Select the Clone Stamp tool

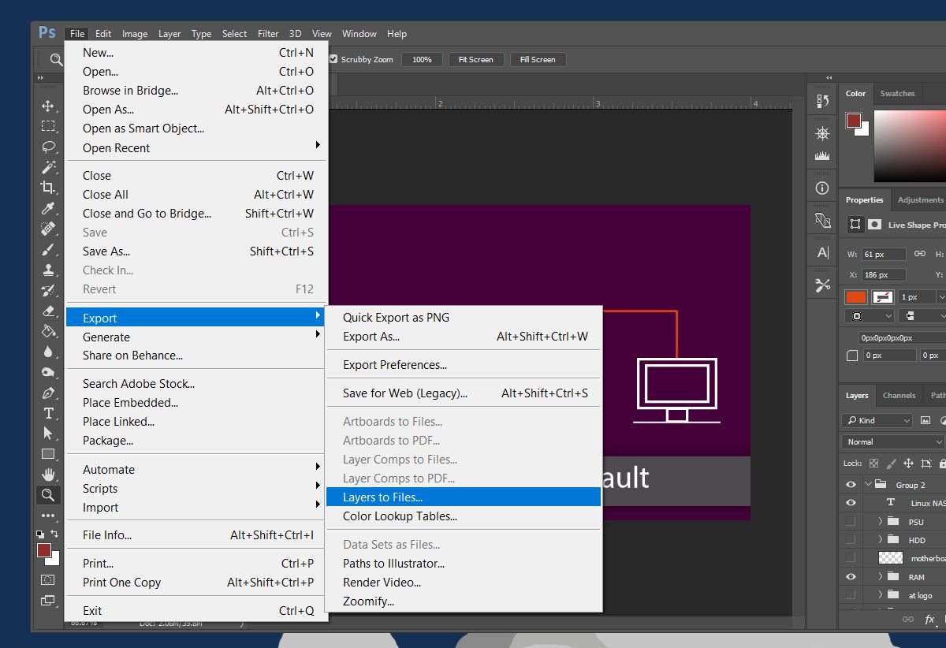(x=48, y=270)
